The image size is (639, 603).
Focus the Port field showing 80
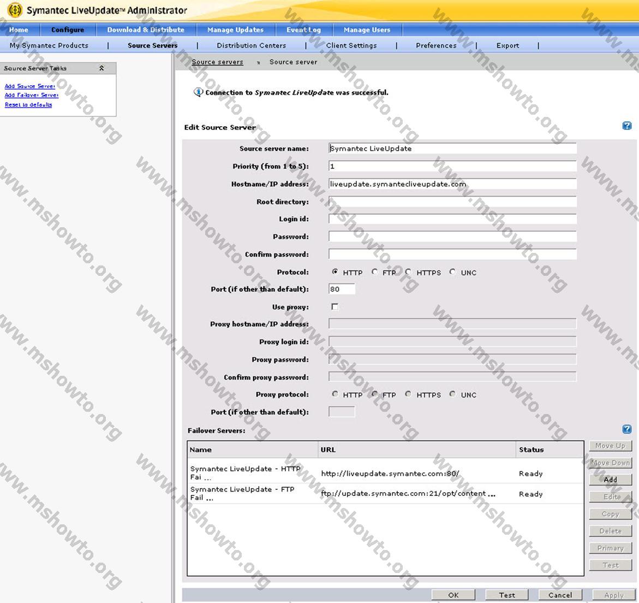[x=342, y=289]
